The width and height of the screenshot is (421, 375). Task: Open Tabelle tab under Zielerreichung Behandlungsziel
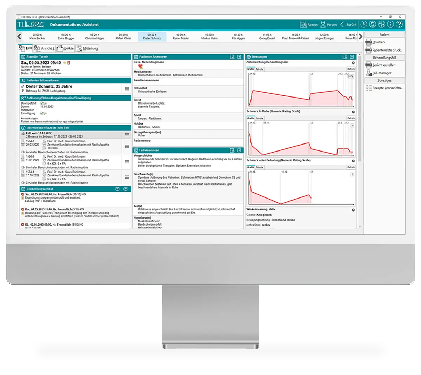tap(260, 69)
